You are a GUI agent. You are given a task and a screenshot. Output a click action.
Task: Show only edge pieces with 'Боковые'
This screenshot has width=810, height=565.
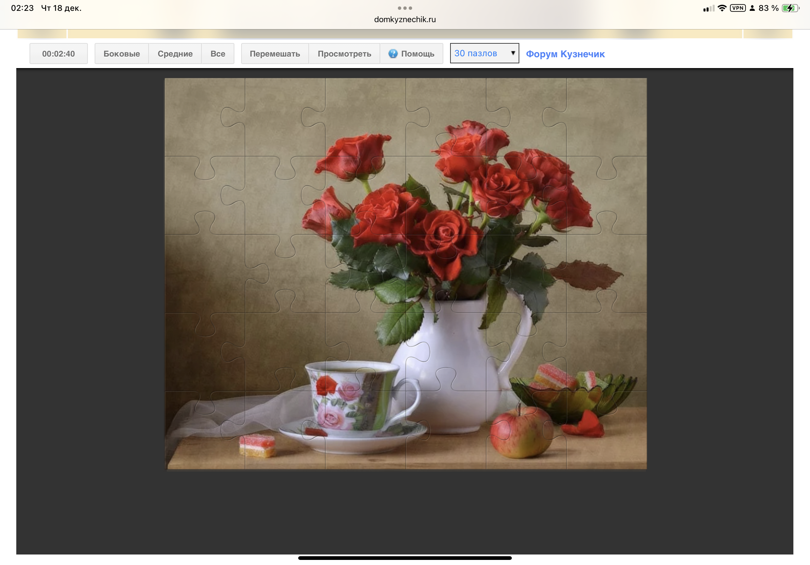pyautogui.click(x=121, y=54)
